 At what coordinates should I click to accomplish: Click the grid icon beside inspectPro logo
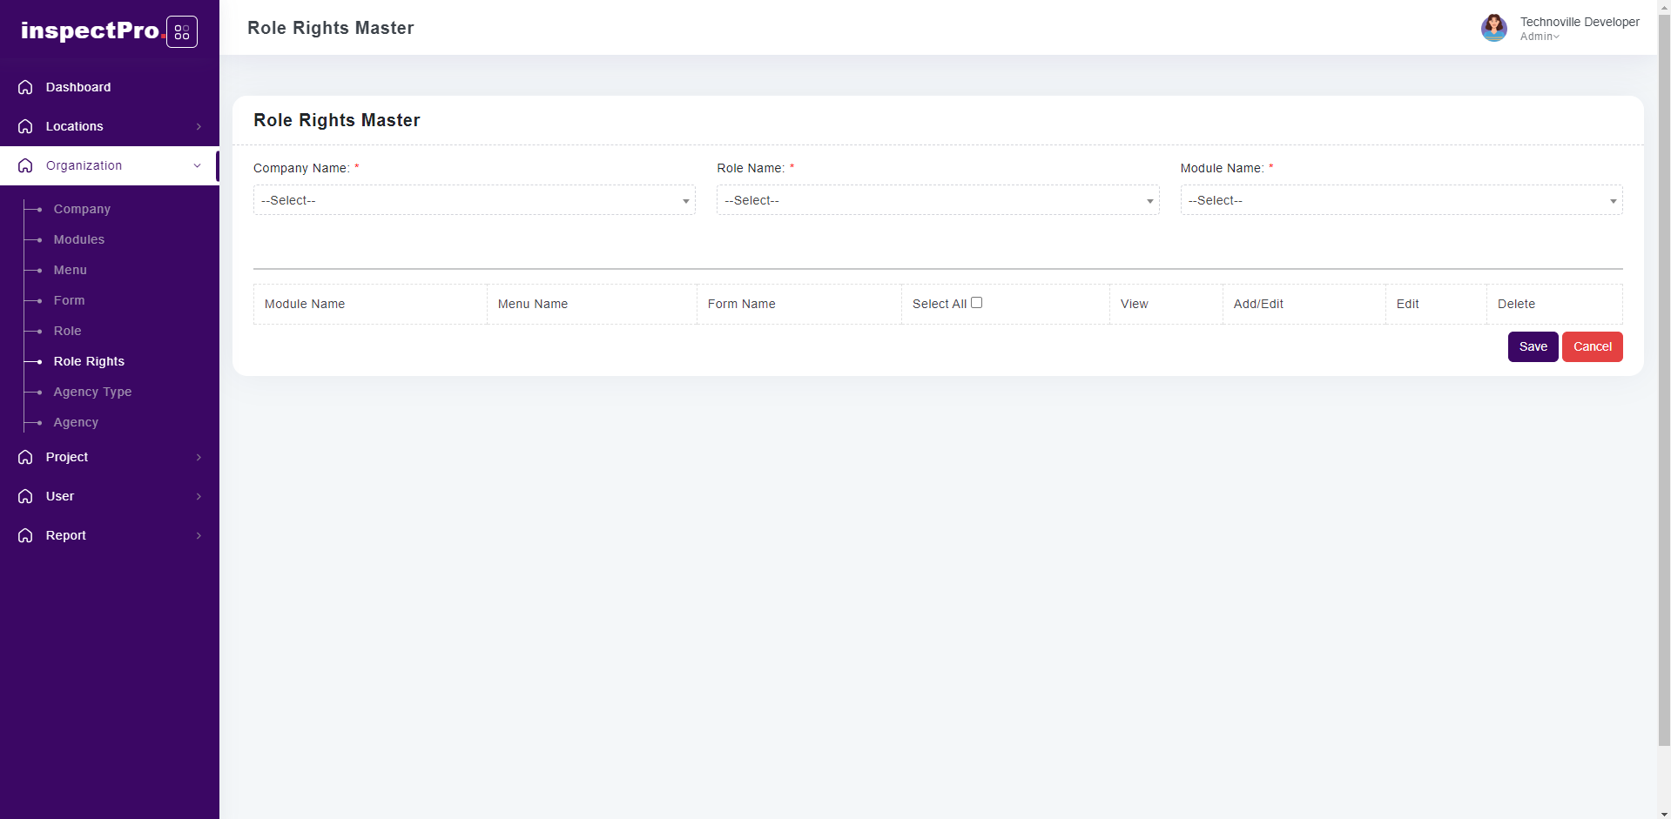pyautogui.click(x=181, y=32)
